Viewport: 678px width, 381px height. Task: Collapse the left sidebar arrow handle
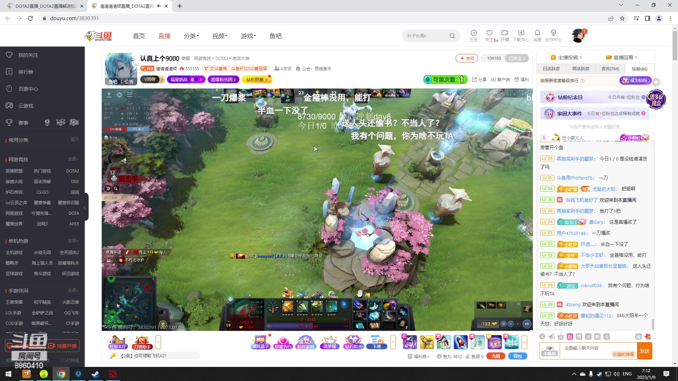point(85,207)
